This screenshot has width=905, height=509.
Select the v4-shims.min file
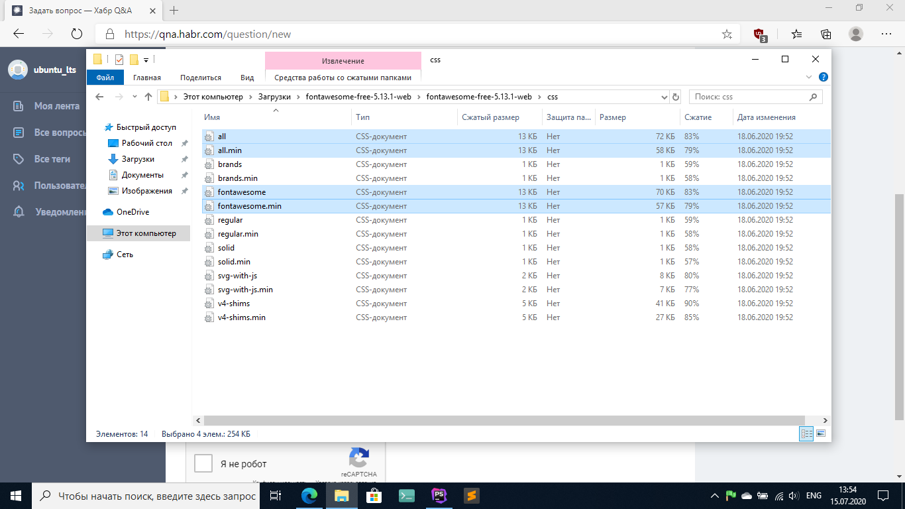tap(516, 317)
